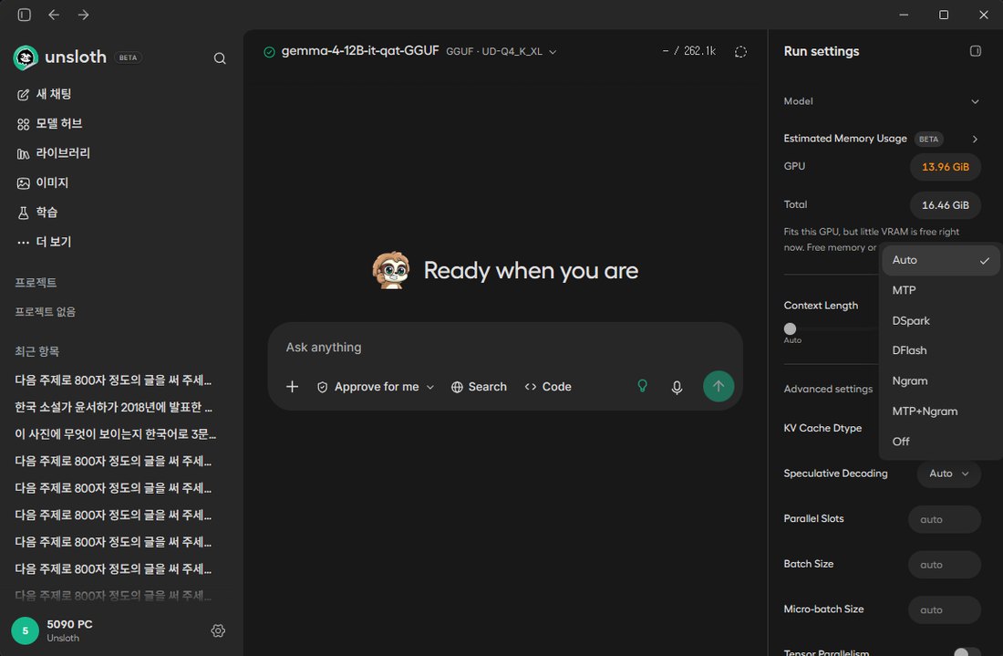
Task: Choose MTP from the dropdown list
Action: click(940, 290)
